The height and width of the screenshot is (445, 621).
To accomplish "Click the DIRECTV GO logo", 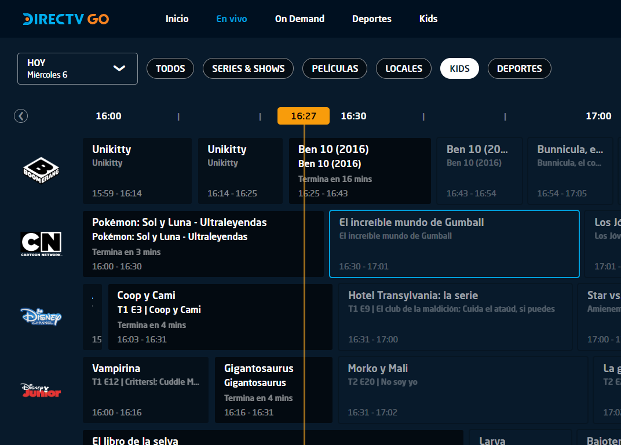I will (x=66, y=19).
